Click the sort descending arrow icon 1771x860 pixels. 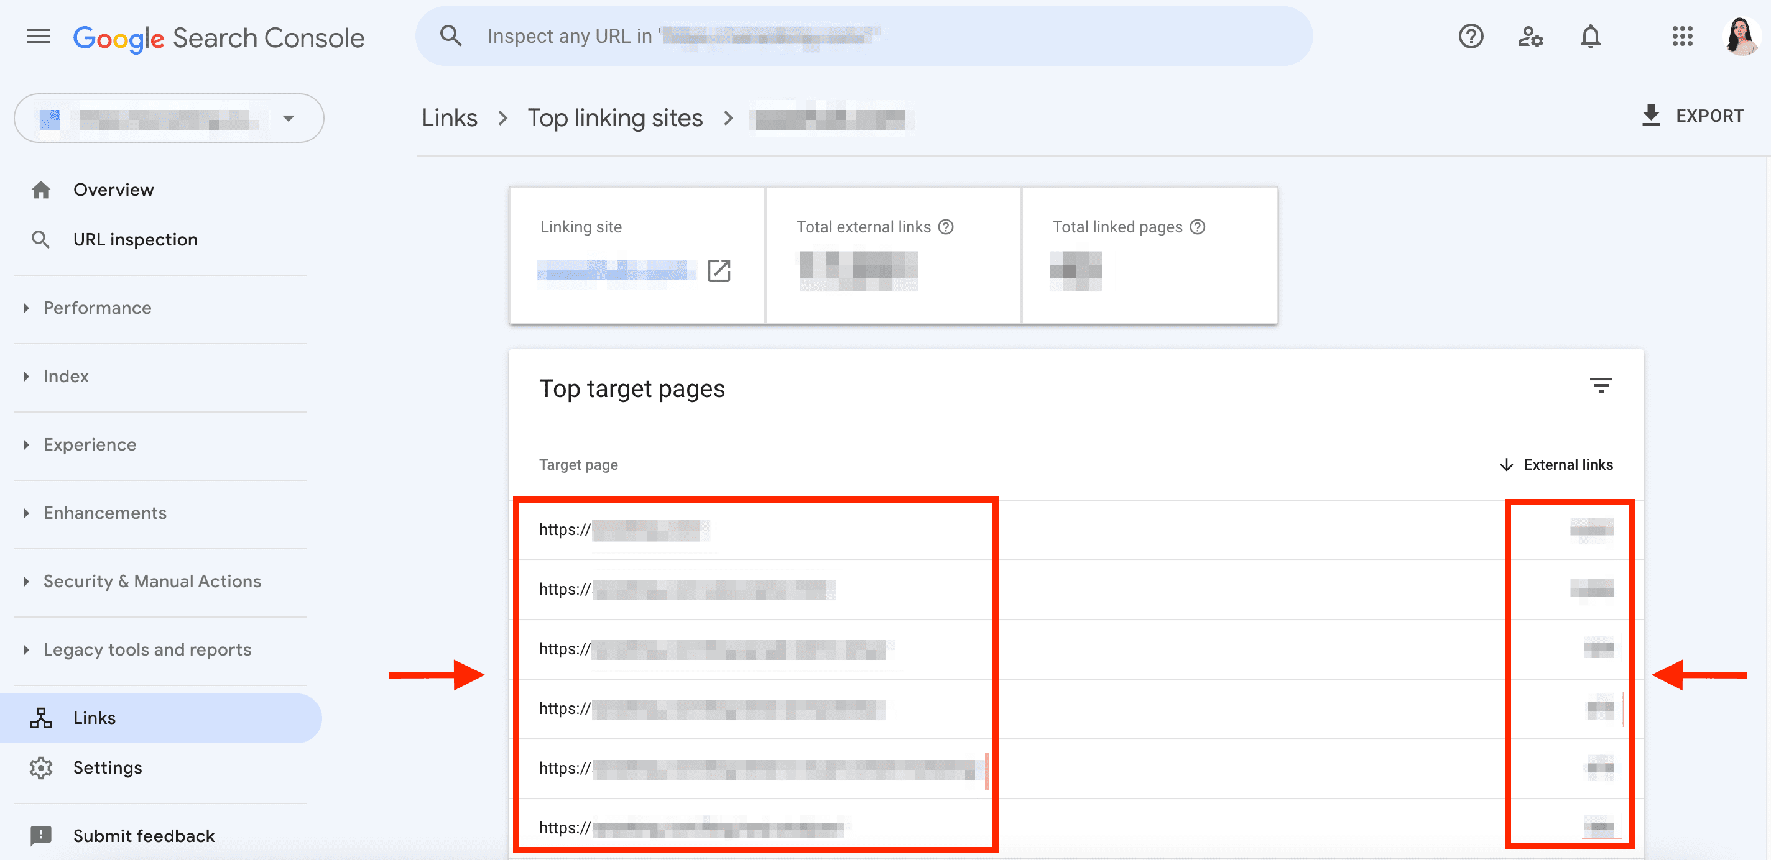point(1505,465)
